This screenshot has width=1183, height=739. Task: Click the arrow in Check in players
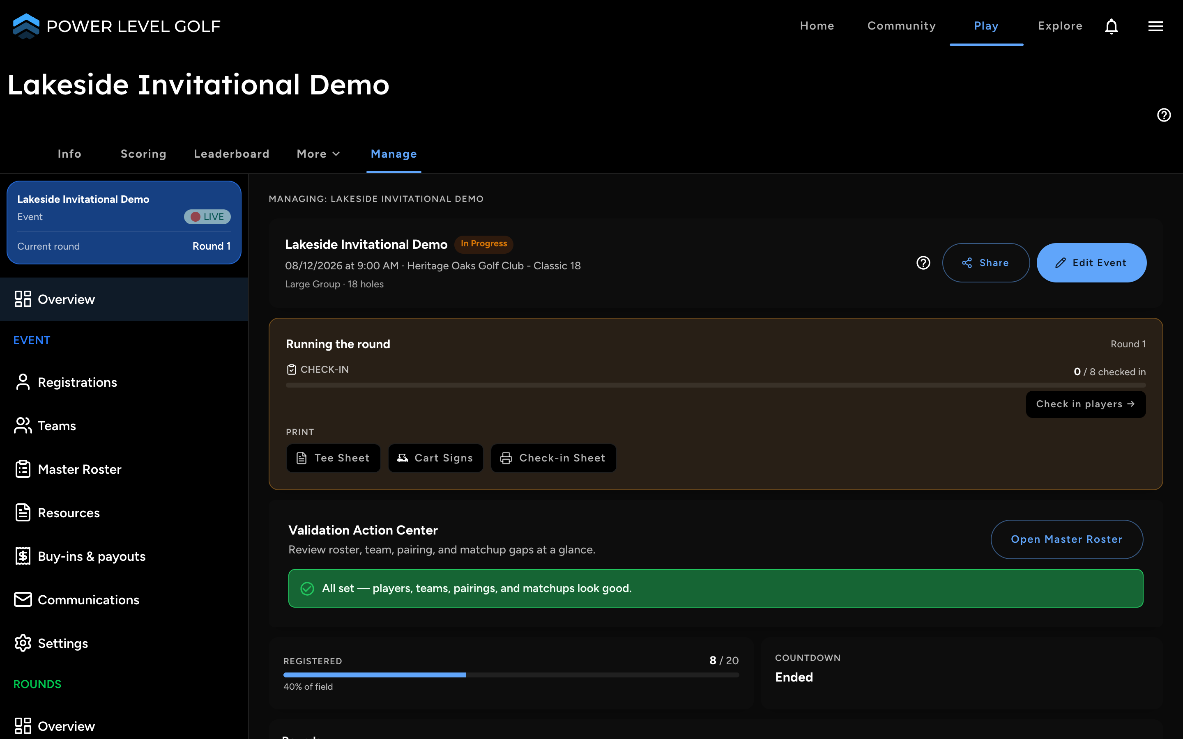tap(1131, 404)
